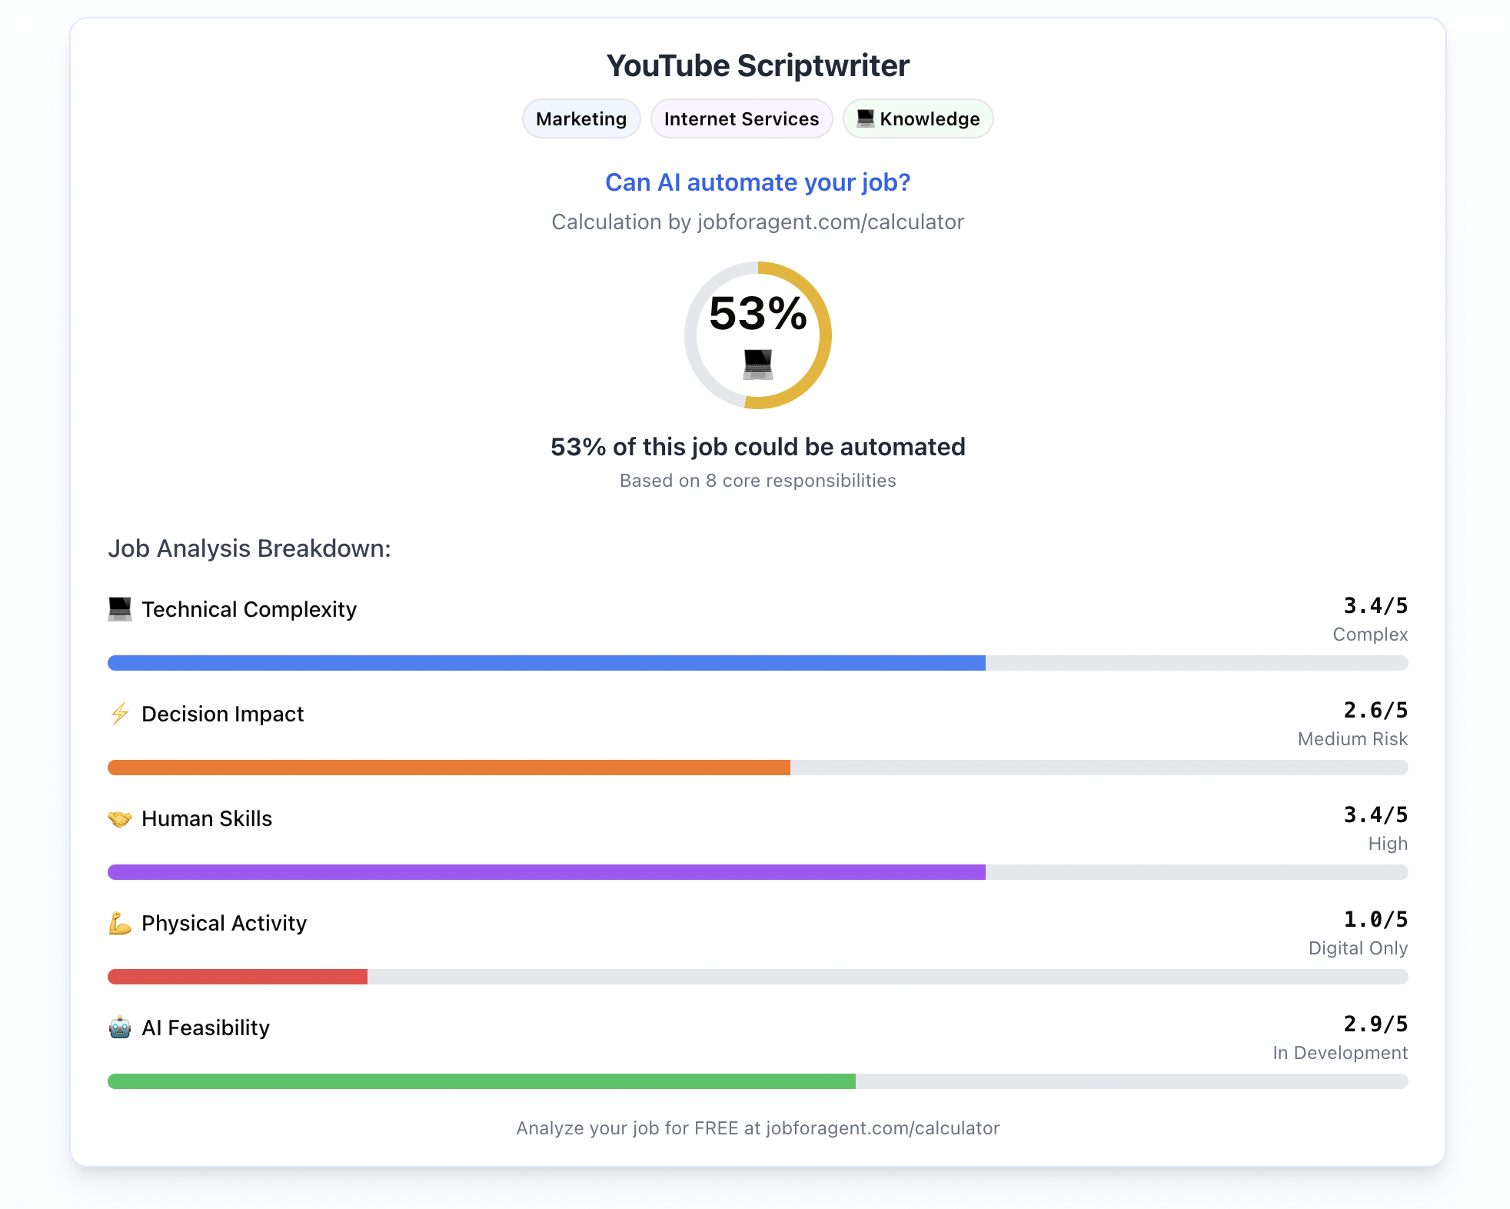
Task: Click the laptop icon inside the Knowledge tag
Action: pos(865,118)
